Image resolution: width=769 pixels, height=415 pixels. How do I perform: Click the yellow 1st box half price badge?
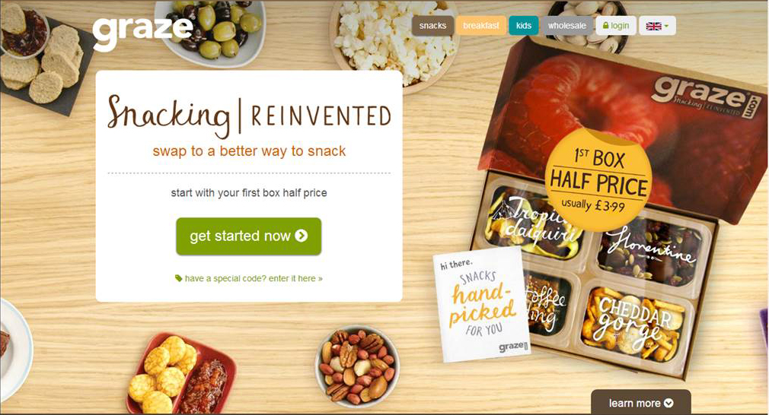(598, 179)
